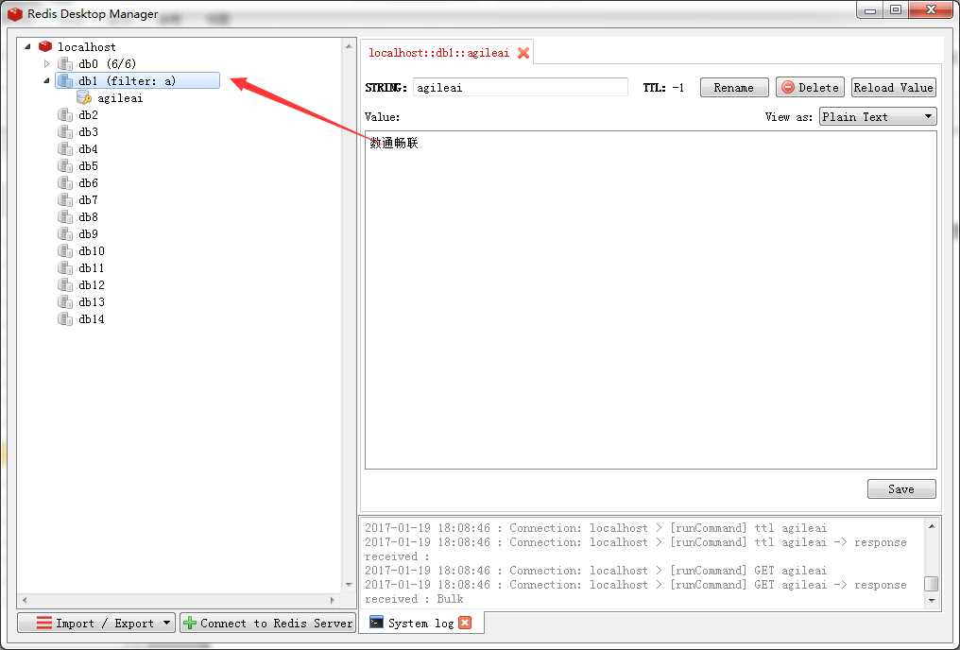Select the db2 tree row label
960x650 pixels.
[x=88, y=115]
